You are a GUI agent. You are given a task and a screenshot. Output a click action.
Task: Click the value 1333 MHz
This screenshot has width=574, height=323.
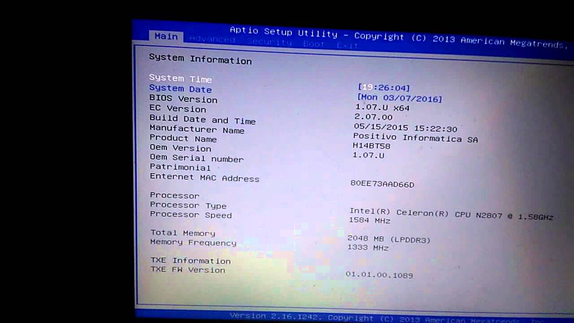coord(368,247)
